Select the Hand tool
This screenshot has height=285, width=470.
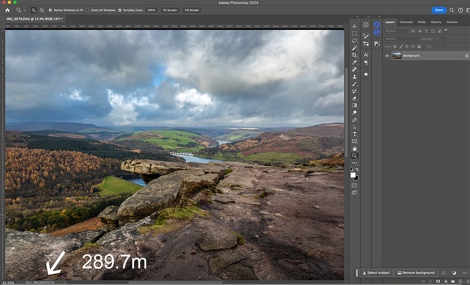tap(354, 149)
